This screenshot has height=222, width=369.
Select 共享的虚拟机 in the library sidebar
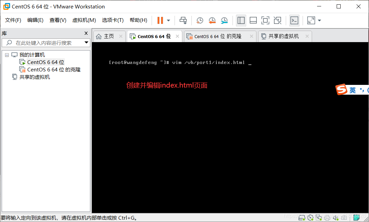coord(34,76)
